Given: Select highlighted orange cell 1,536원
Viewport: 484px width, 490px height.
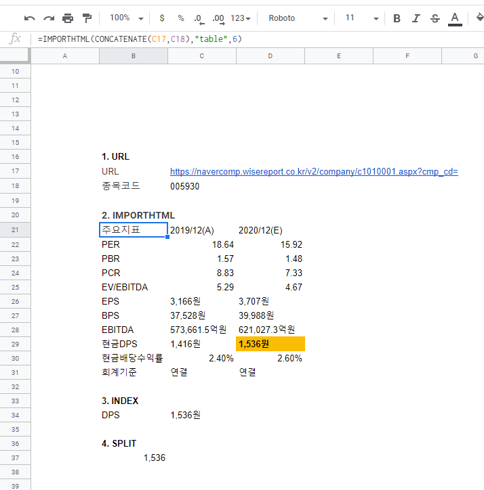Looking at the screenshot, I should point(270,344).
